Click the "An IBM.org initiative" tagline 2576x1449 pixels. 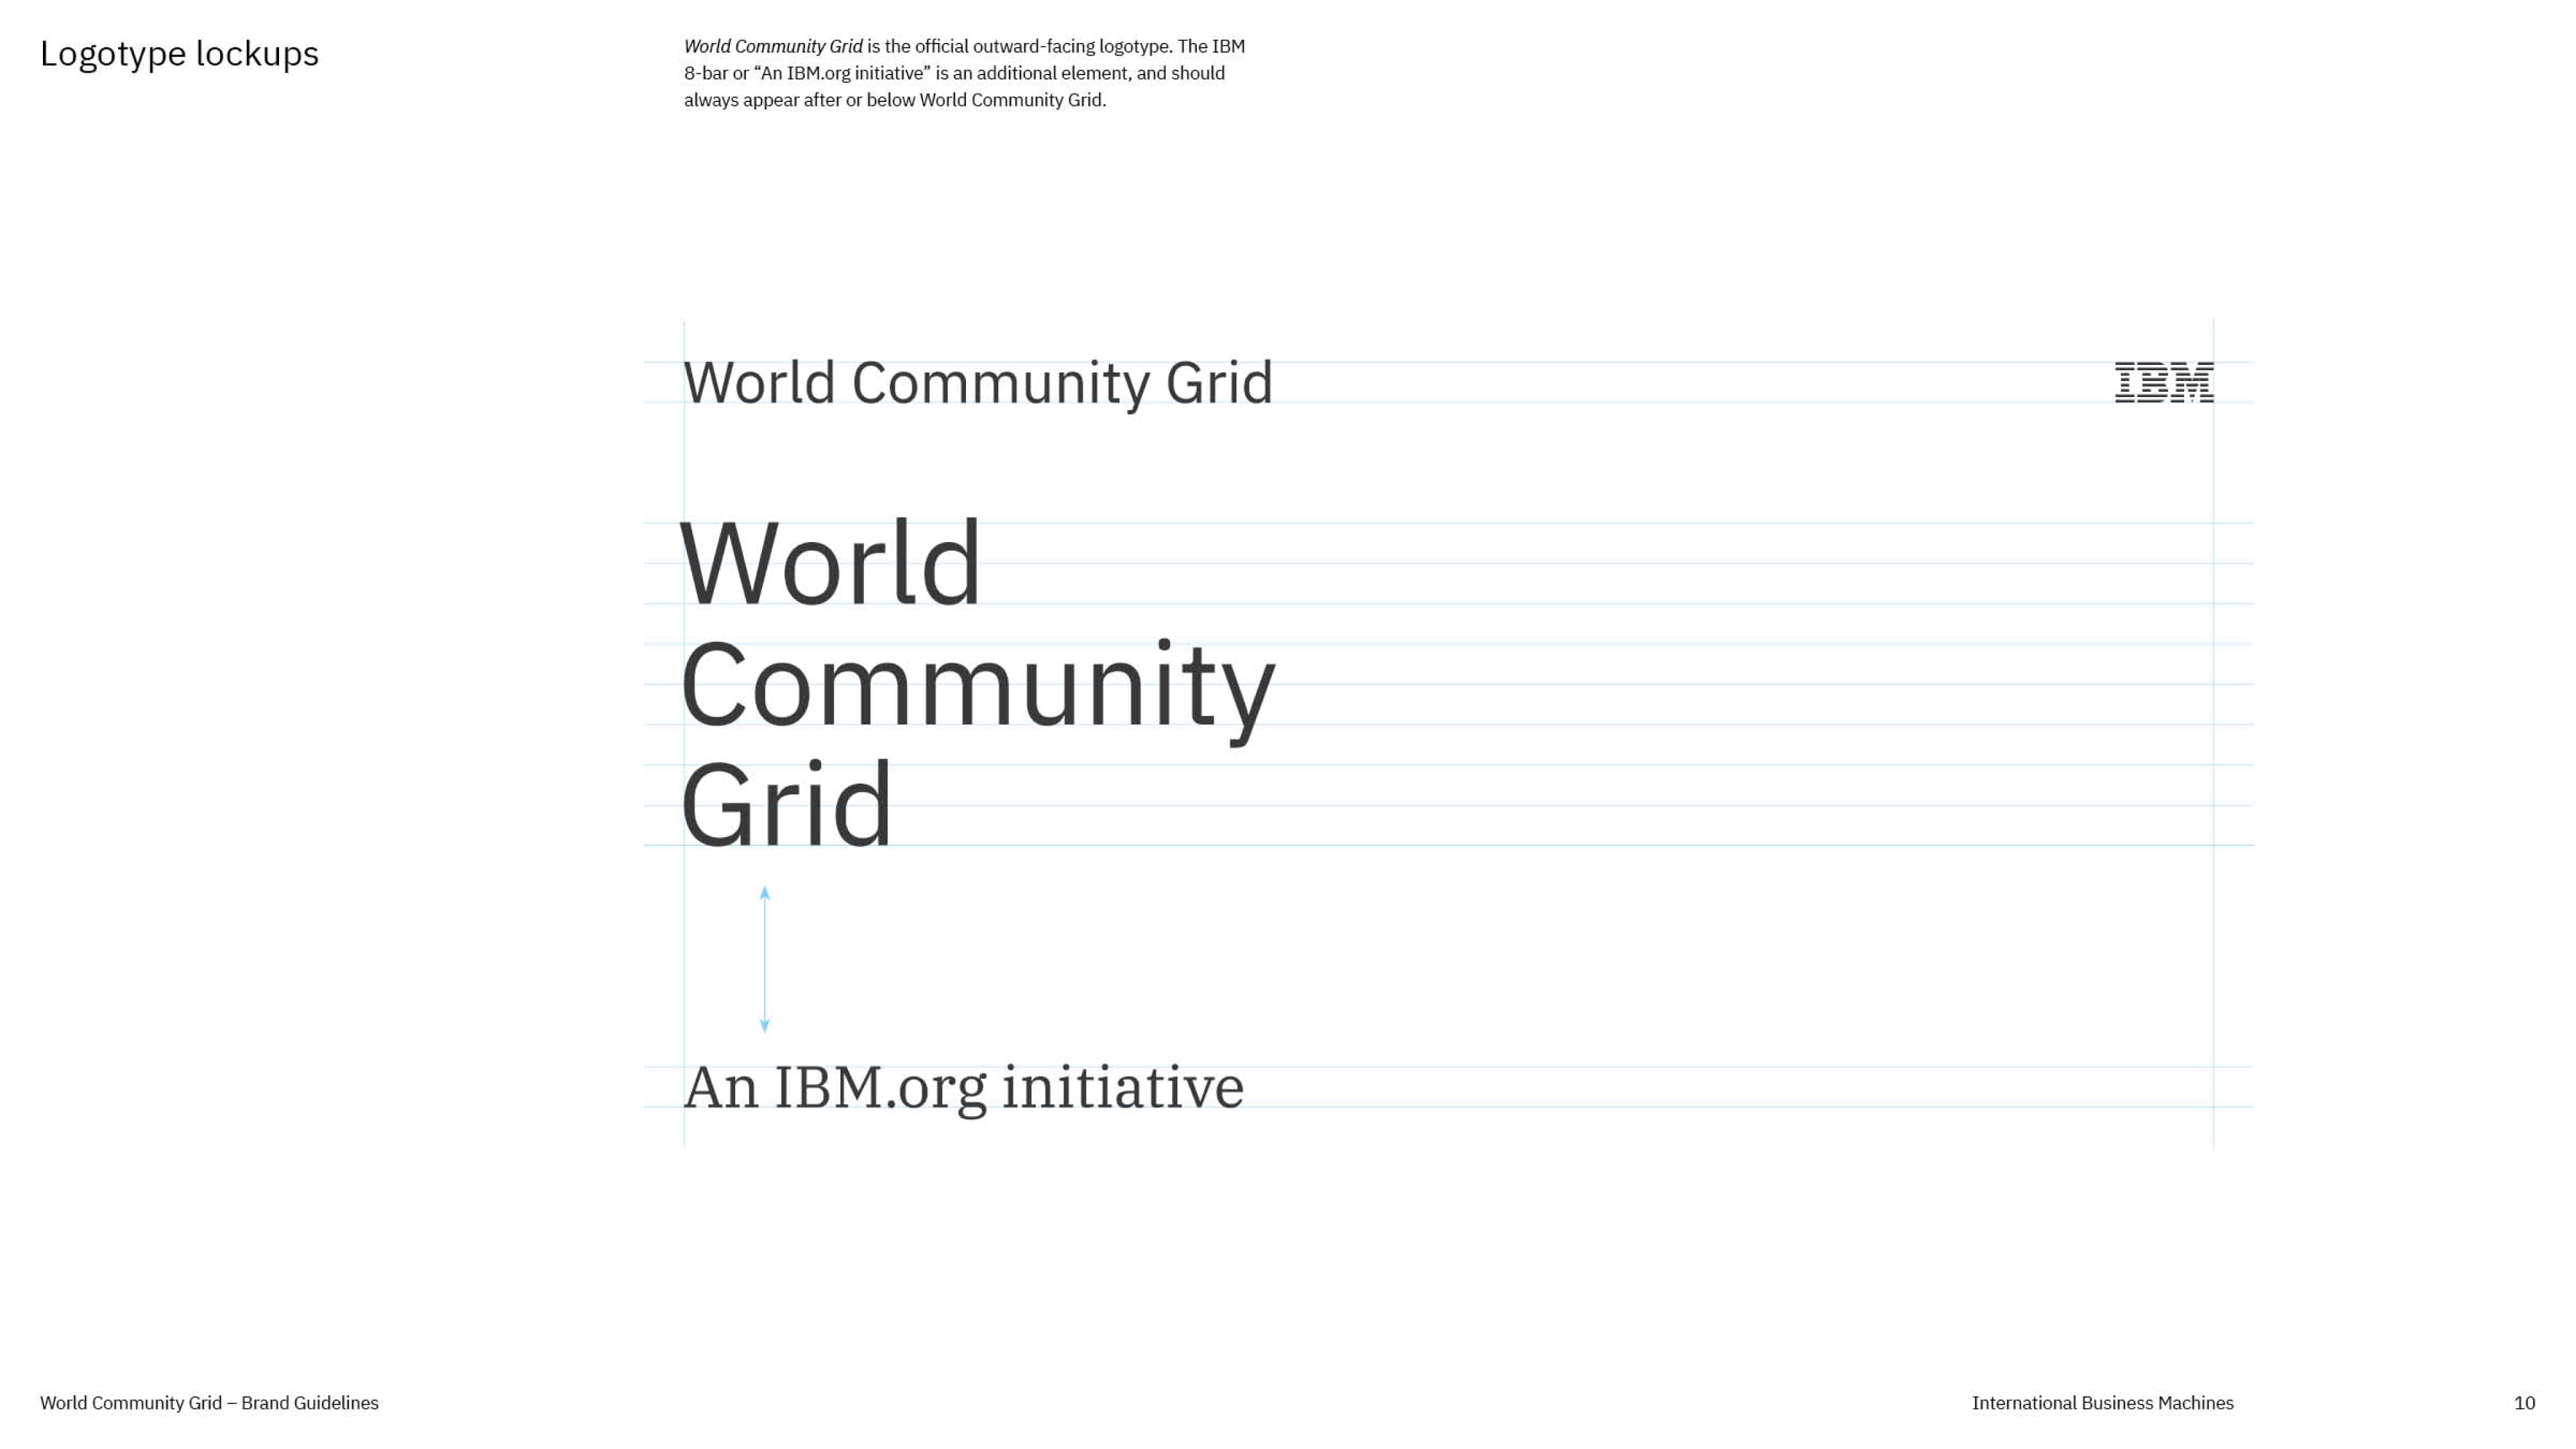click(964, 1090)
